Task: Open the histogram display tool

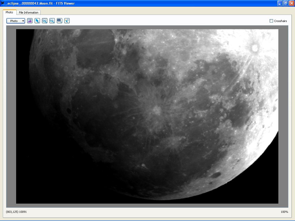Action: (30, 21)
